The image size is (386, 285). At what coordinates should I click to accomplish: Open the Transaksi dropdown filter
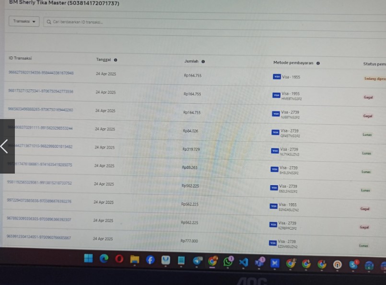point(24,22)
